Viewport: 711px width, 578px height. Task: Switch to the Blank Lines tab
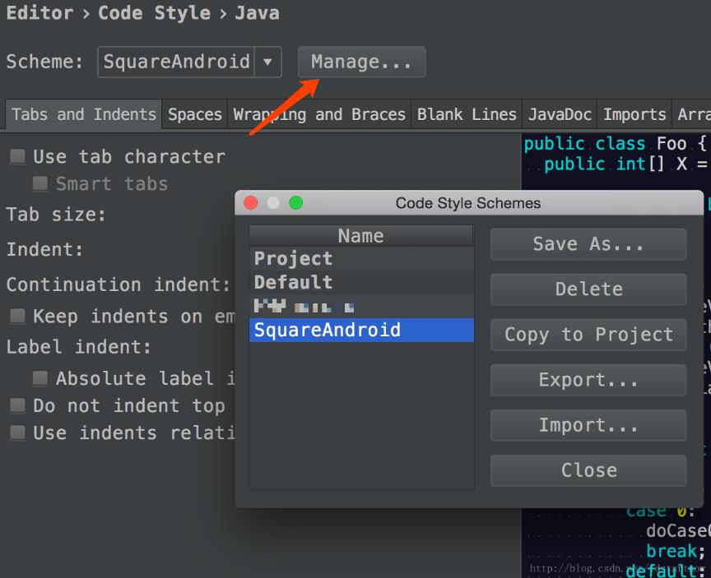tap(467, 115)
